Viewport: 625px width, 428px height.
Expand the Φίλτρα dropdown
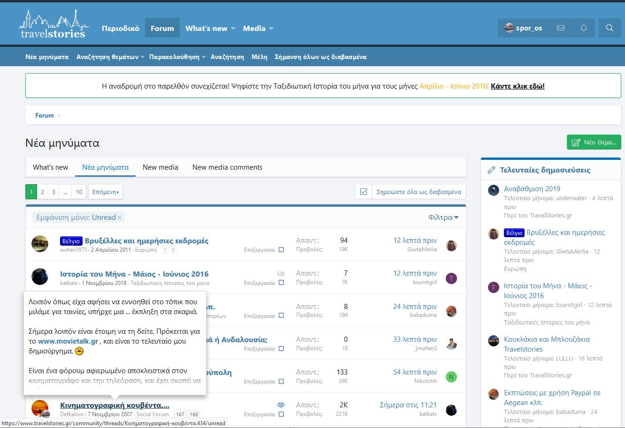(443, 218)
